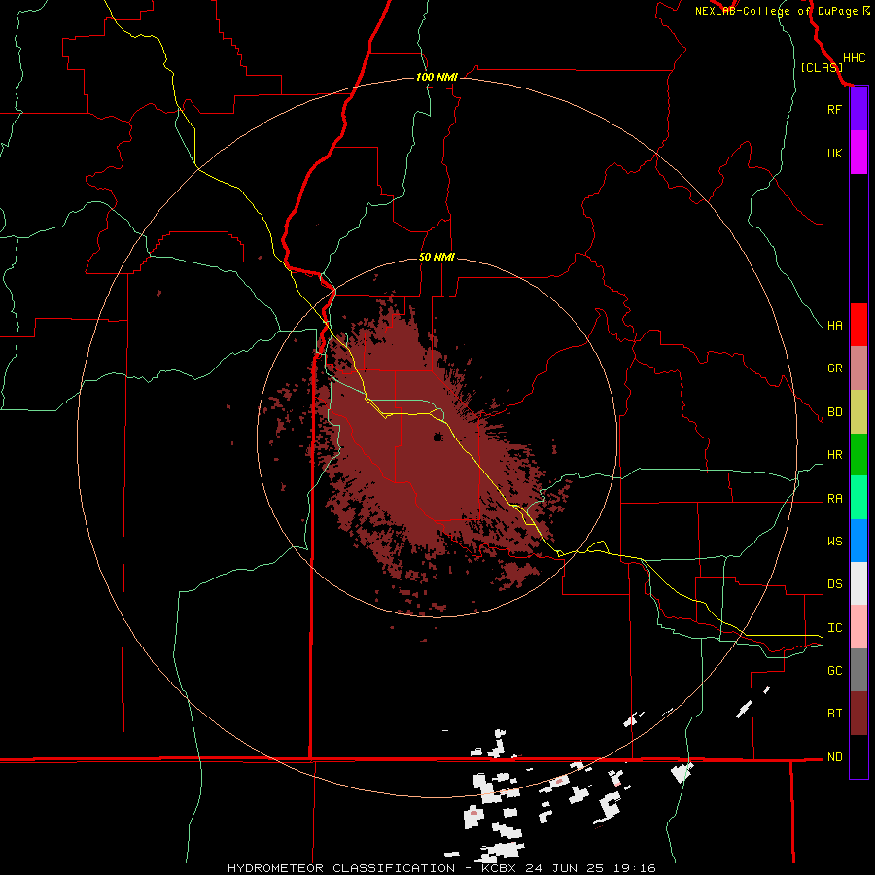
Task: Click the 'WS' legend label
Action: 834,542
